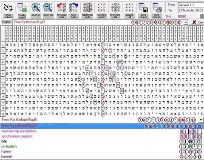
Task: Click the red 'From Ra Michael RayEl' label below matrix
Action: [20, 120]
